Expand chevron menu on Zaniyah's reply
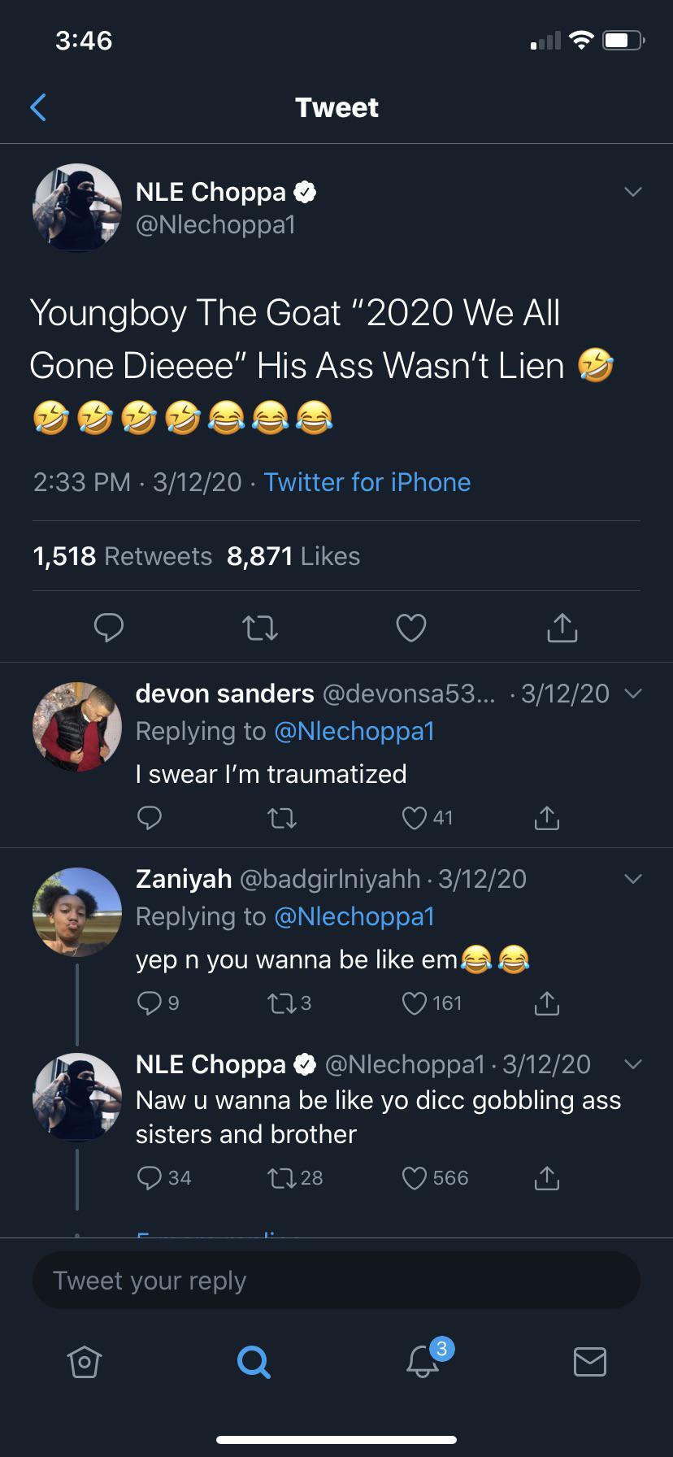Viewport: 673px width, 1457px height. pos(632,879)
